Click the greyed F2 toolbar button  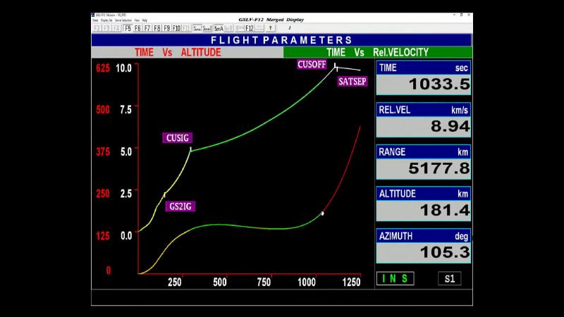(x=97, y=28)
